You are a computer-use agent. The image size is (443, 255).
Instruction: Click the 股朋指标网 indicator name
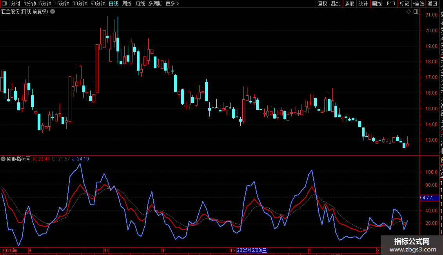click(x=19, y=159)
